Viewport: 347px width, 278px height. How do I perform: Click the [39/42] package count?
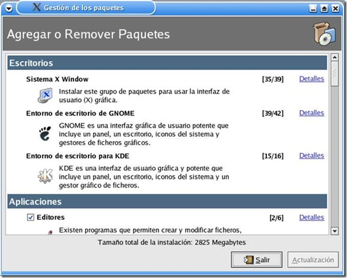273,113
